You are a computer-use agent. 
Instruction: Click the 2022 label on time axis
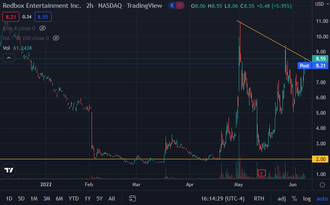coord(46,185)
